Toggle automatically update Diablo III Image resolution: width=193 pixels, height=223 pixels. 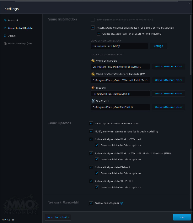91,167
